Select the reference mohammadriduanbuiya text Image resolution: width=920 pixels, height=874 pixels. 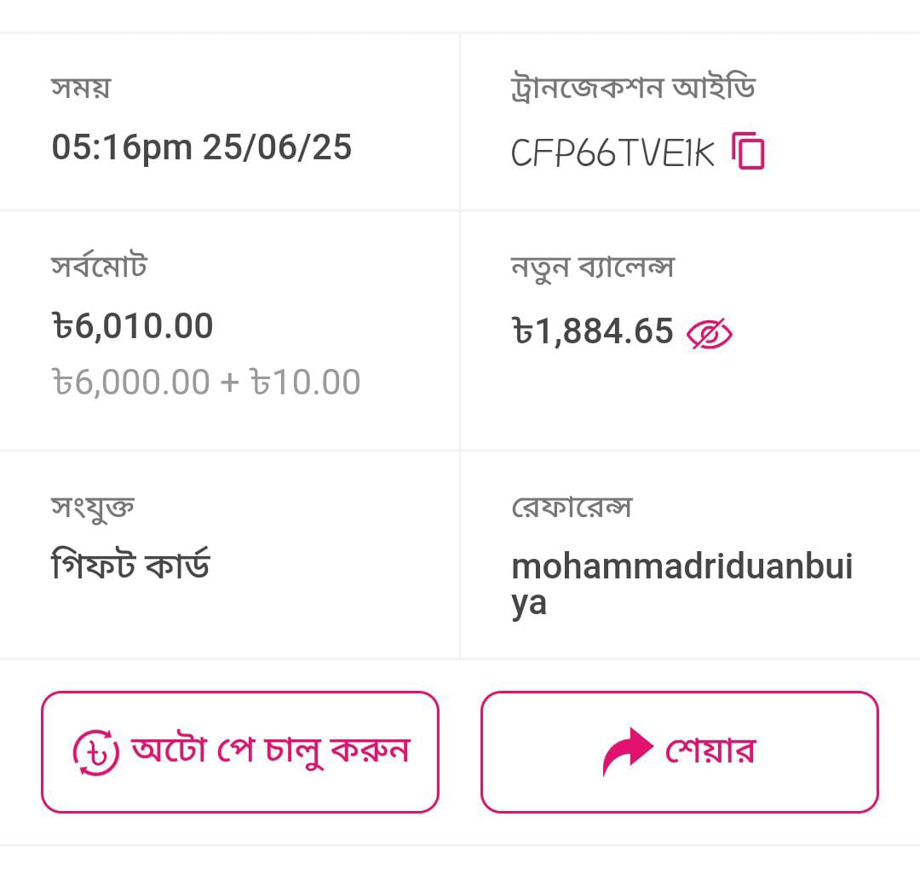(681, 584)
